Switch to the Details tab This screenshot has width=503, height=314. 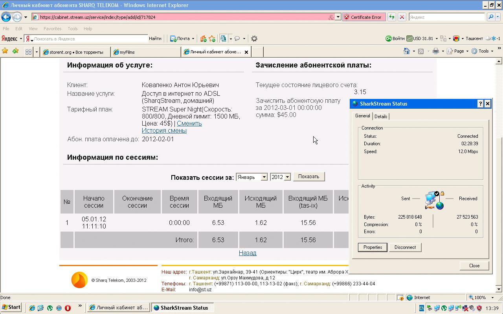click(x=380, y=116)
